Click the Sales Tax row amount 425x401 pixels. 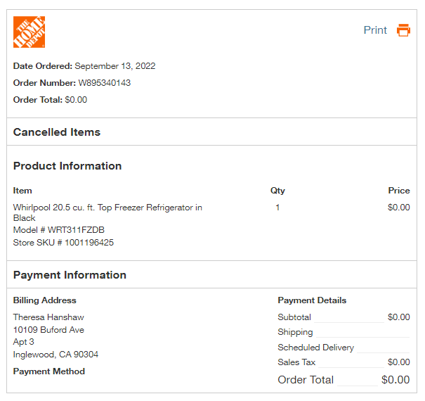(x=399, y=362)
